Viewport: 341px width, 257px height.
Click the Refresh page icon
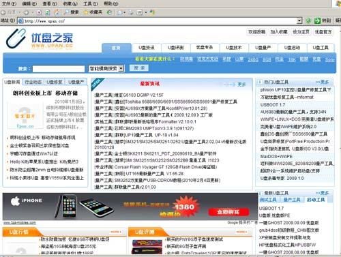pos(48,12)
